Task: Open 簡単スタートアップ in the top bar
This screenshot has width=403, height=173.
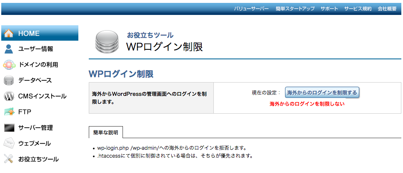Action: 295,9
